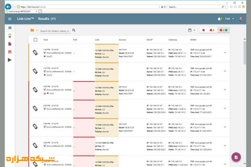Image resolution: width=251 pixels, height=167 pixels.
Task: Click the red comment icon beside test label
Action: tap(45, 94)
